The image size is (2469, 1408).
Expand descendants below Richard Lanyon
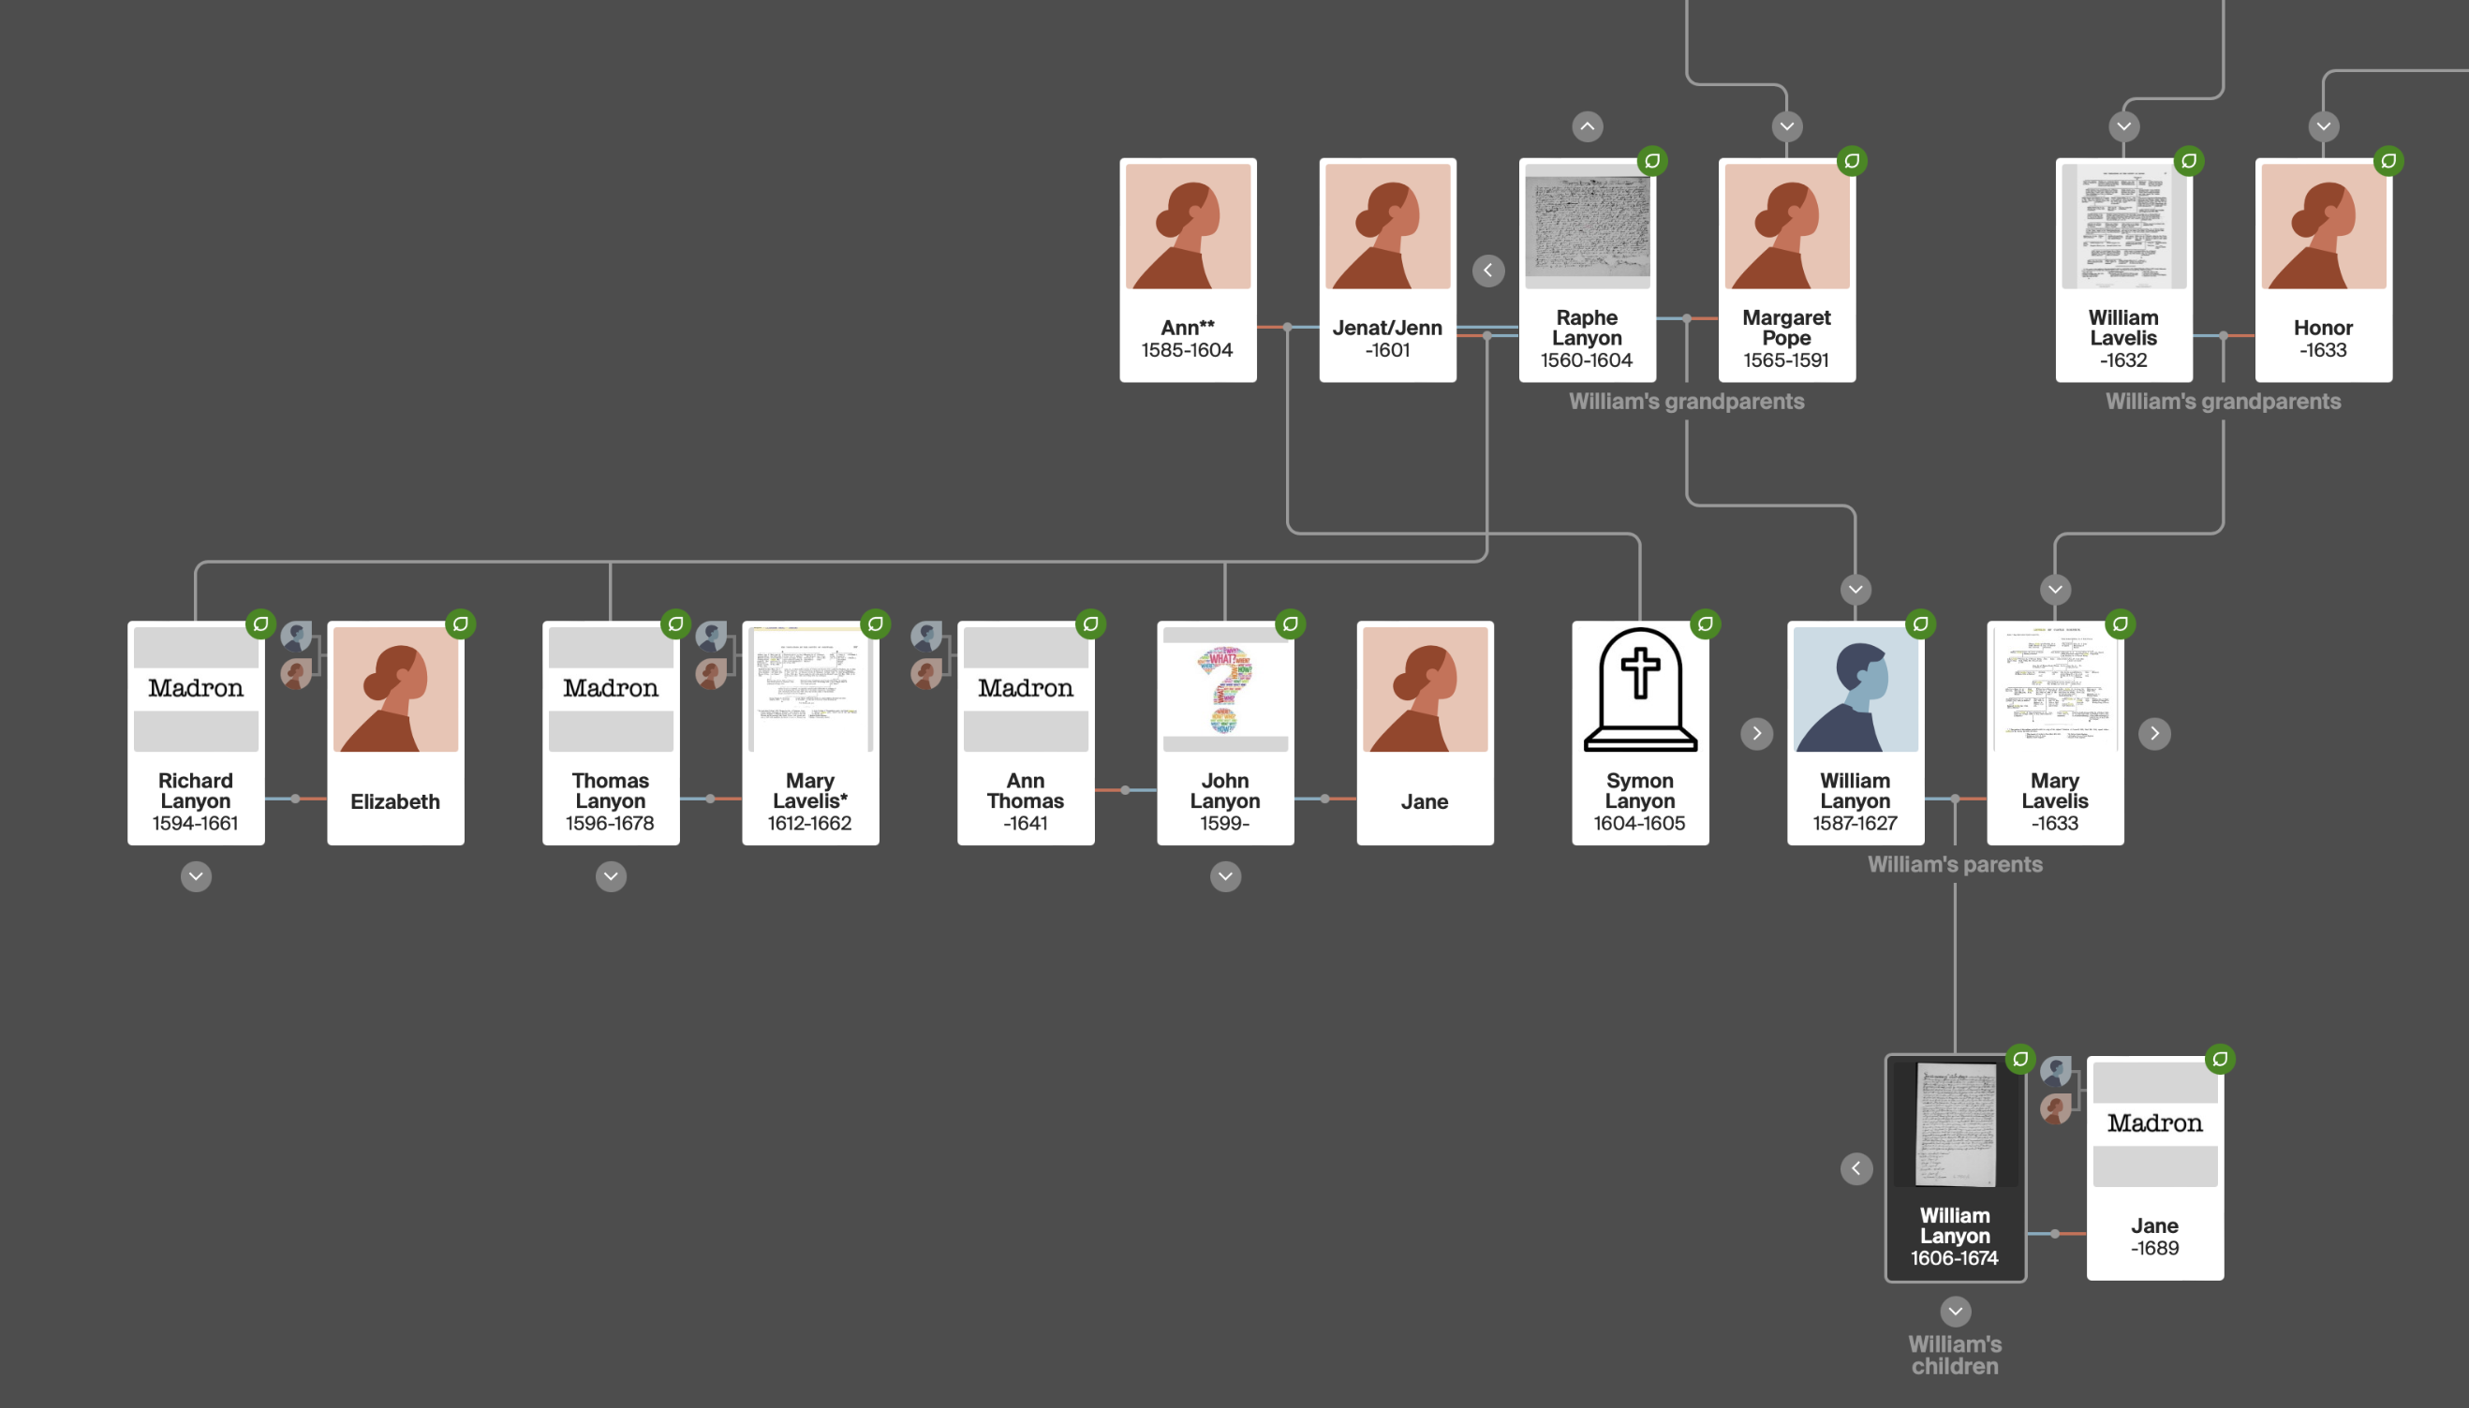pyautogui.click(x=196, y=876)
